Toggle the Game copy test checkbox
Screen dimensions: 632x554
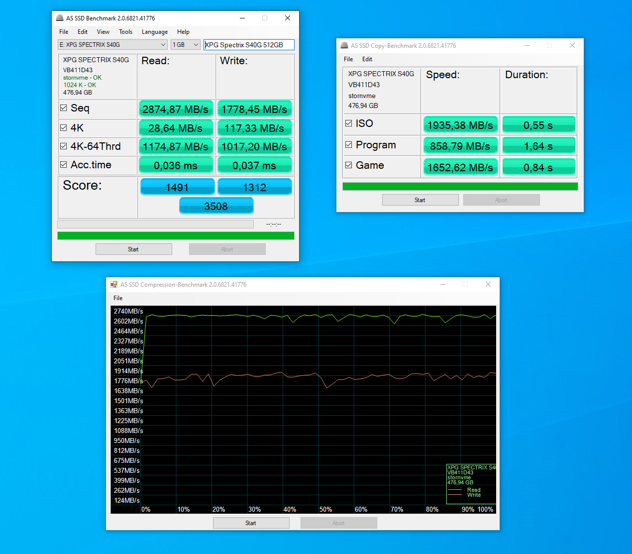(348, 165)
